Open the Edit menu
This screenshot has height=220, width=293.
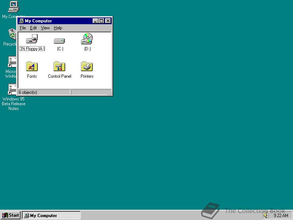(x=33, y=28)
